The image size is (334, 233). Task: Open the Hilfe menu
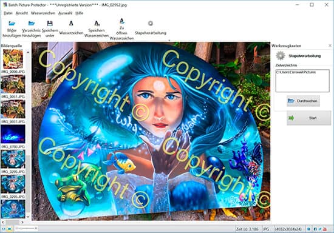[79, 13]
